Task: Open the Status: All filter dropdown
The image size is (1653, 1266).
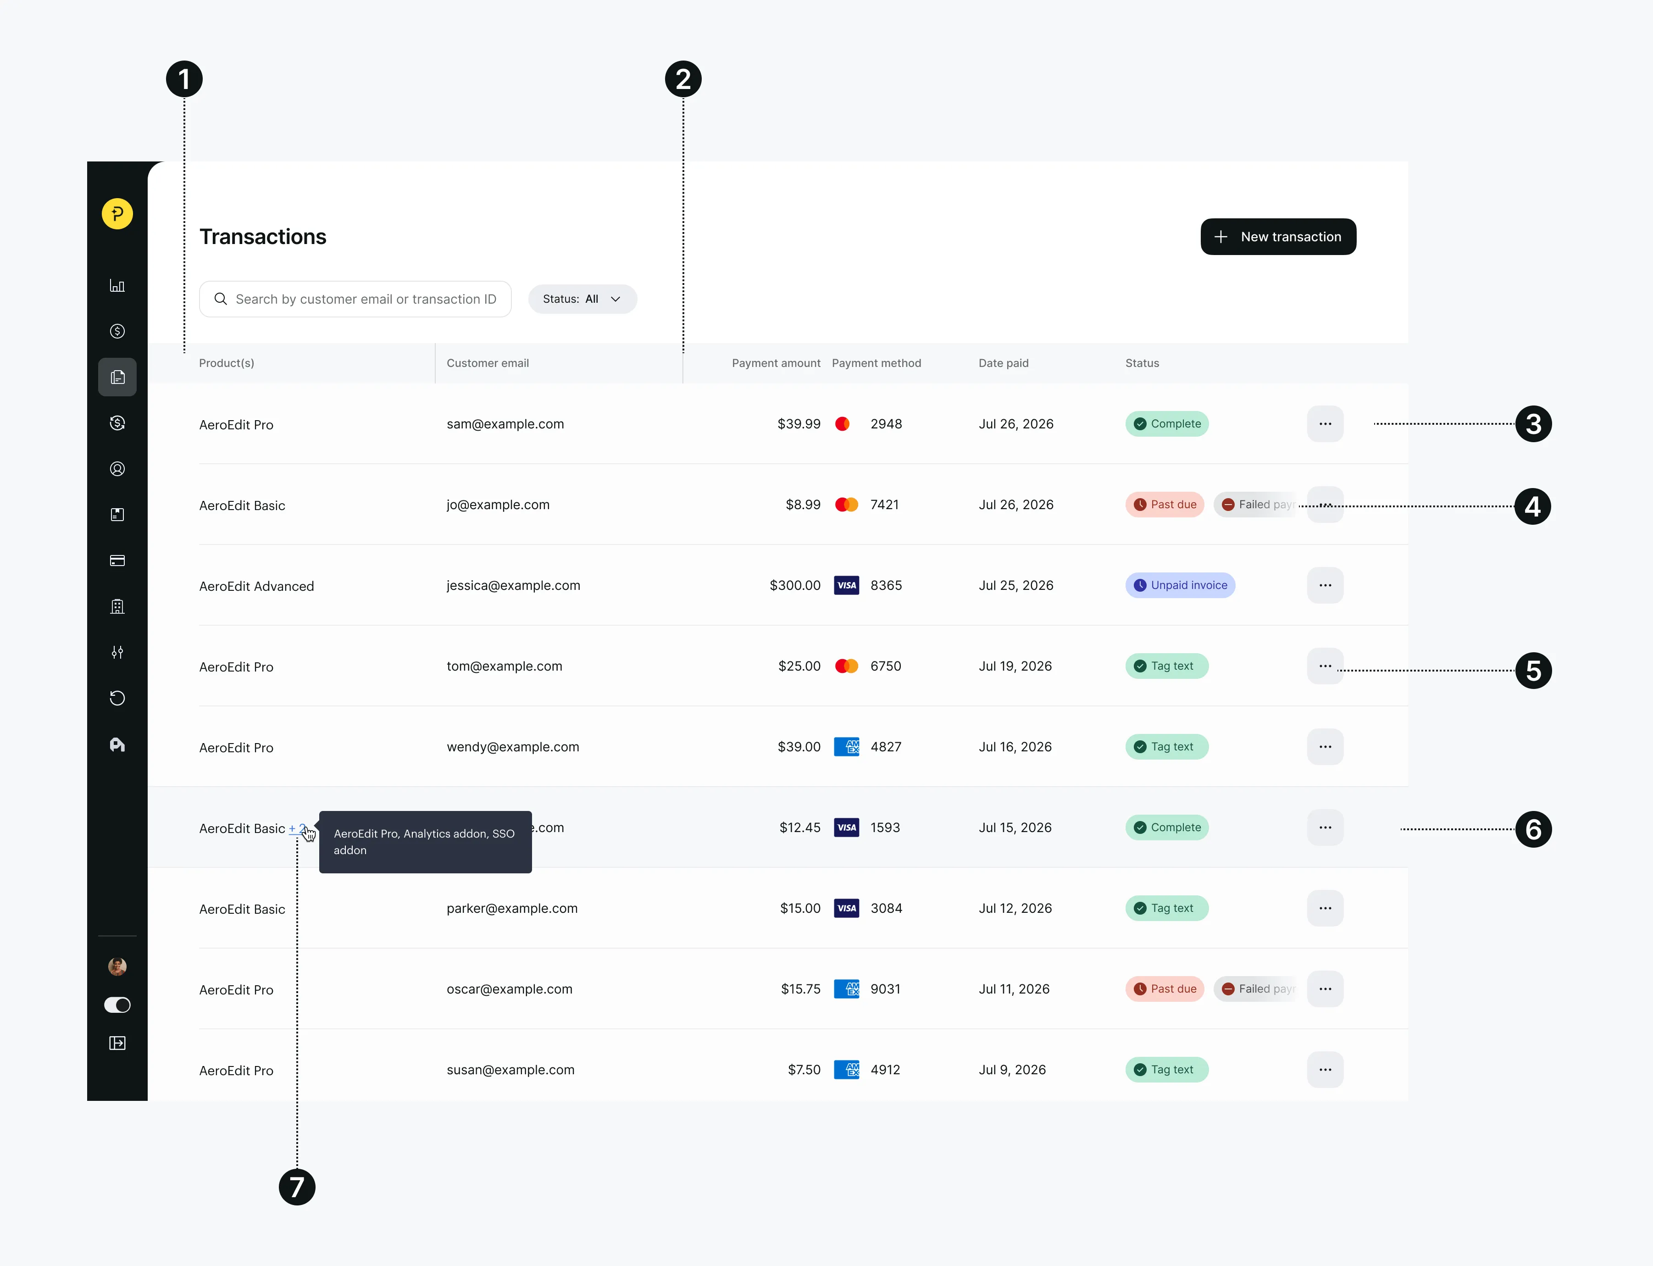Action: tap(582, 299)
